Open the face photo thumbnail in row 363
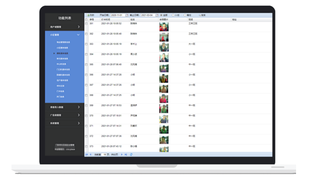The image size is (330, 183). pyautogui.click(x=164, y=47)
